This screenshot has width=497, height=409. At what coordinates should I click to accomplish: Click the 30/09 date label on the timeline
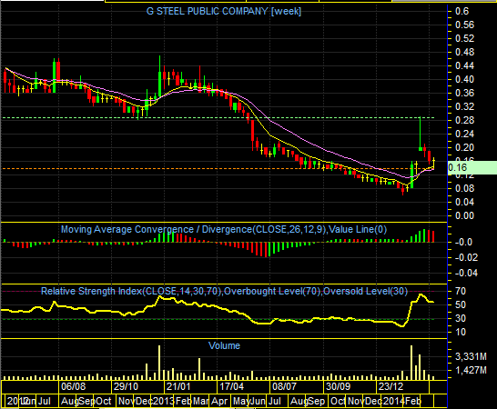[x=338, y=386]
